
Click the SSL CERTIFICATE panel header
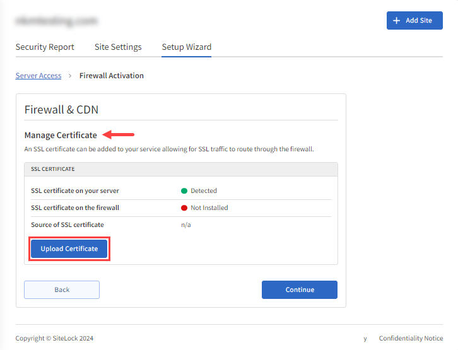pyautogui.click(x=180, y=169)
